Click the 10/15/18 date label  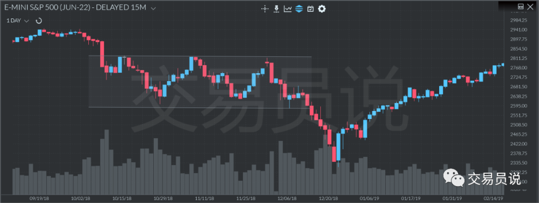click(122, 198)
